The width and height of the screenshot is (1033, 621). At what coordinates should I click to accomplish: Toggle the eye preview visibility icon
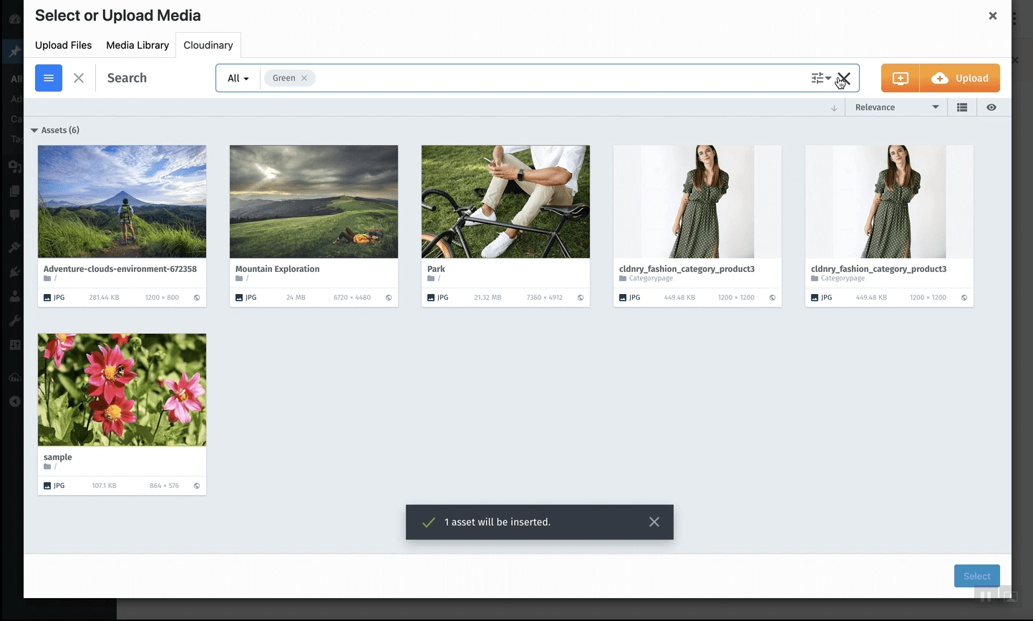991,107
